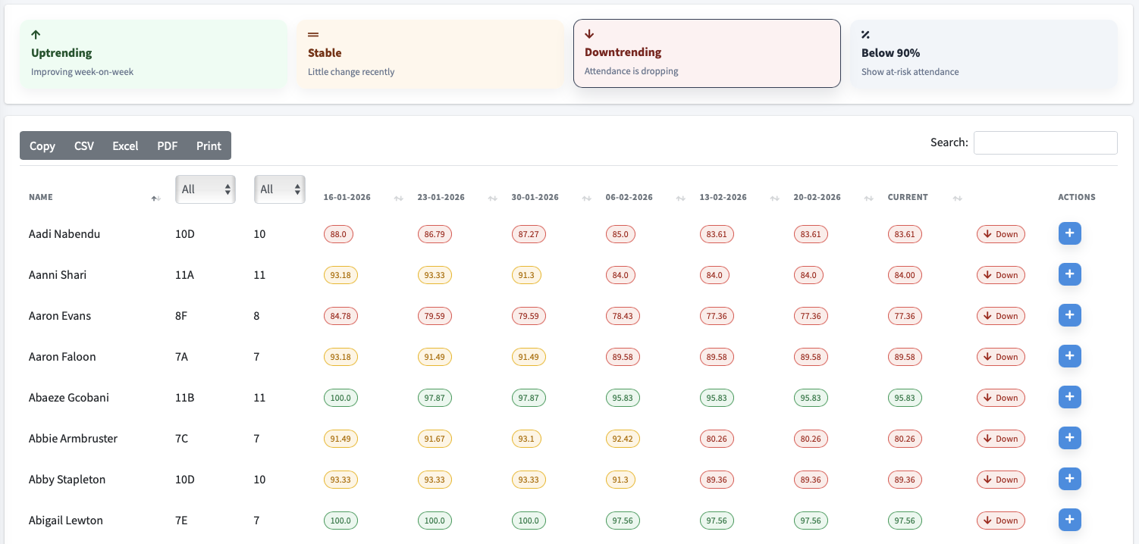Screen dimensions: 1139x544
Task: Click the green 100.0 badge for Abaeze Gcobani
Action: [x=340, y=397]
